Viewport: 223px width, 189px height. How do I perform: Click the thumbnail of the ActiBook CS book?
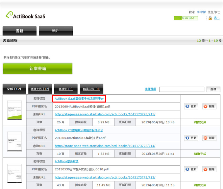14,142
